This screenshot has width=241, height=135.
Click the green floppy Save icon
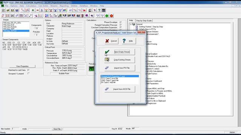pos(12,10)
